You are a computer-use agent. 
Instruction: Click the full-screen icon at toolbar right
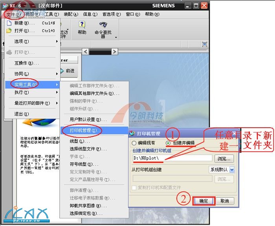[205, 44]
